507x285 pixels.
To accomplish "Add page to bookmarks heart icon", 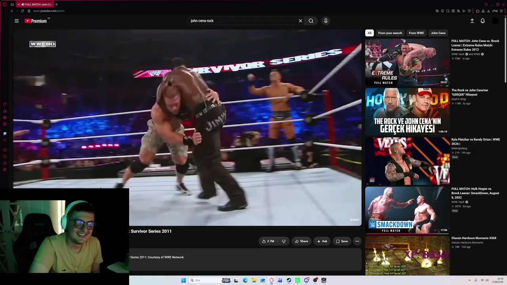I will coord(469,11).
